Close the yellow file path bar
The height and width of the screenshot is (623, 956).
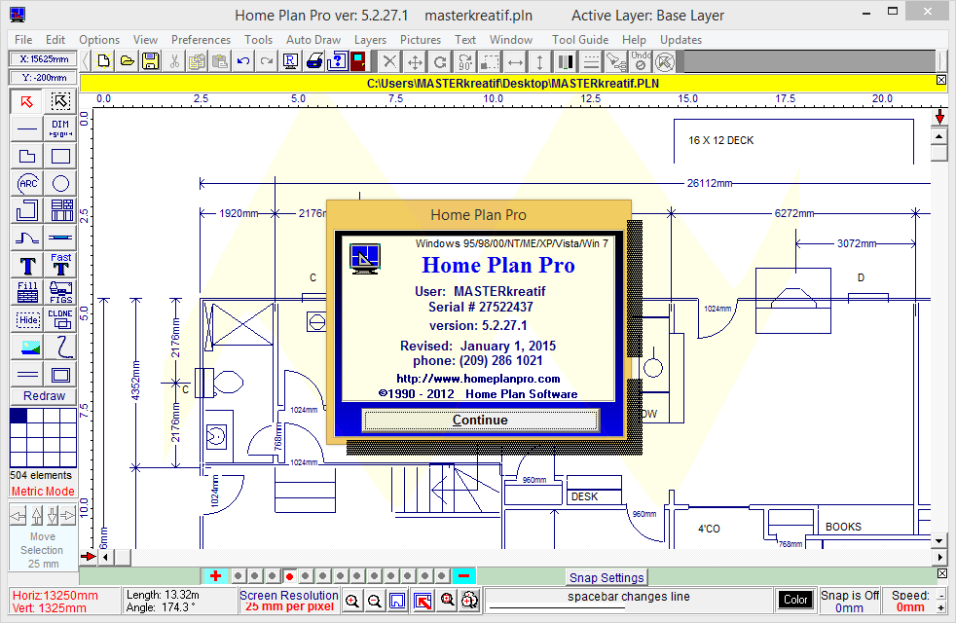point(941,80)
